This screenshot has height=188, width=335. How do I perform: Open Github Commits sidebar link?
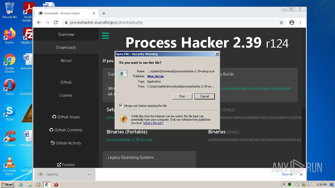(66, 130)
